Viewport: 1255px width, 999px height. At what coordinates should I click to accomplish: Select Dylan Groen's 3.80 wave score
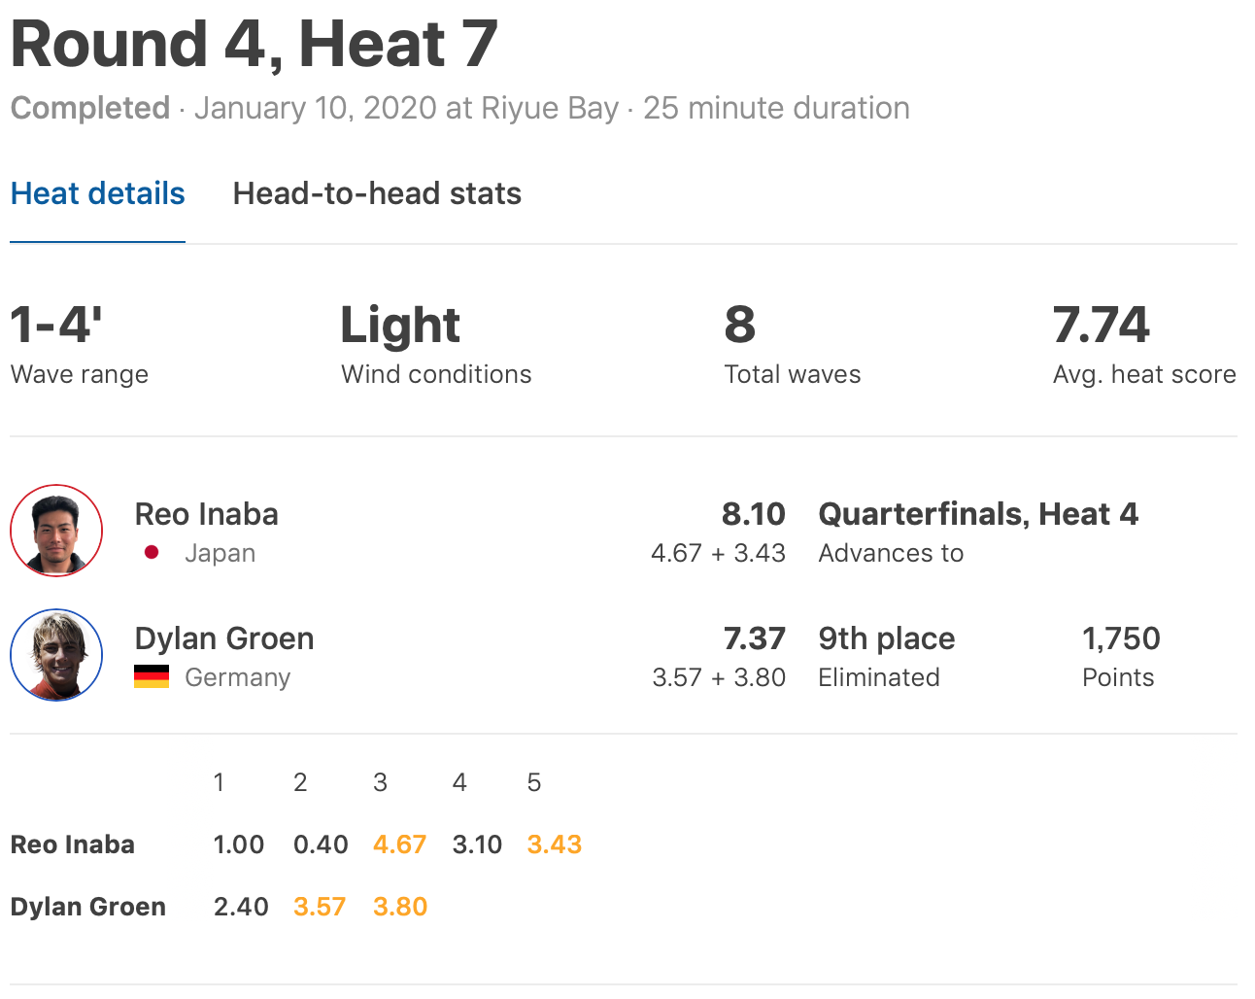[x=400, y=907]
